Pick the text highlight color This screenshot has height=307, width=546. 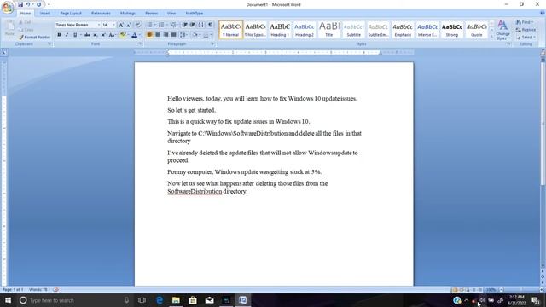pos(123,35)
